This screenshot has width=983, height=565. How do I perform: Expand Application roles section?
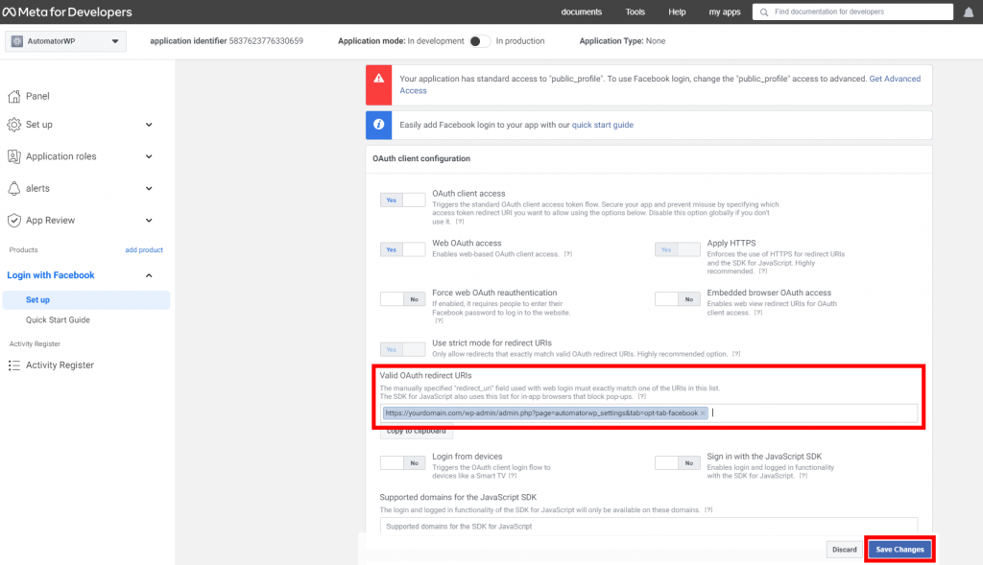[x=149, y=156]
